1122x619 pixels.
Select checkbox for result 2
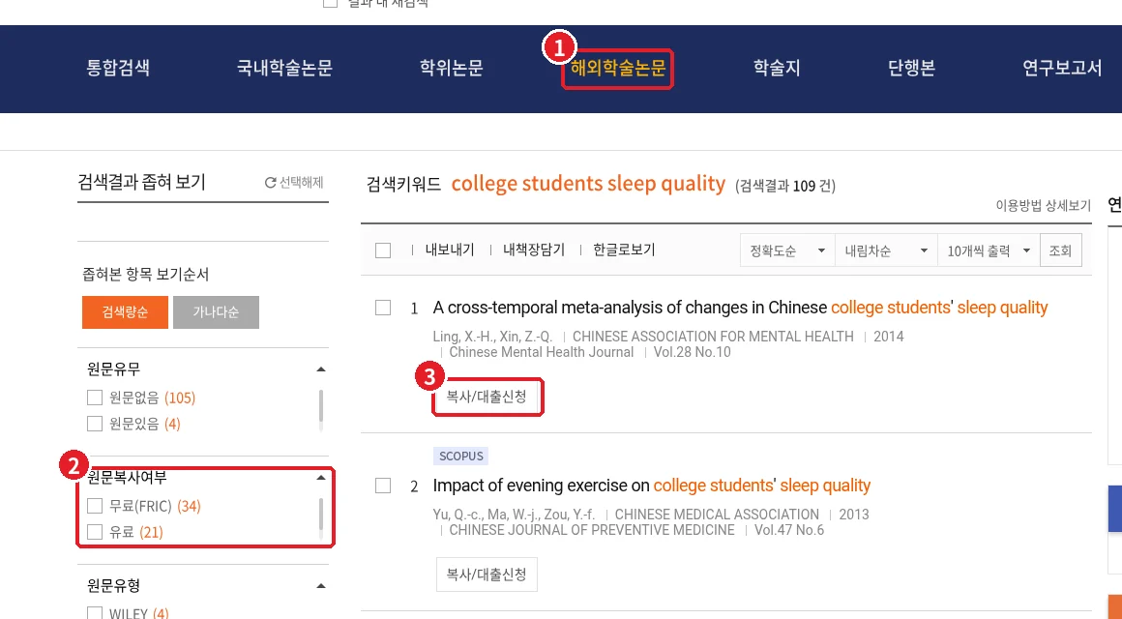click(383, 486)
